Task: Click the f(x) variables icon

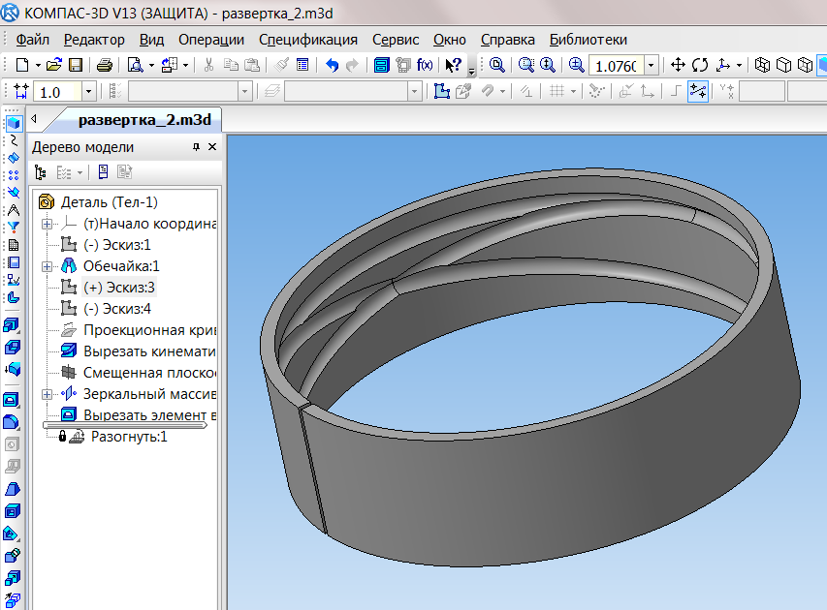Action: (x=425, y=65)
